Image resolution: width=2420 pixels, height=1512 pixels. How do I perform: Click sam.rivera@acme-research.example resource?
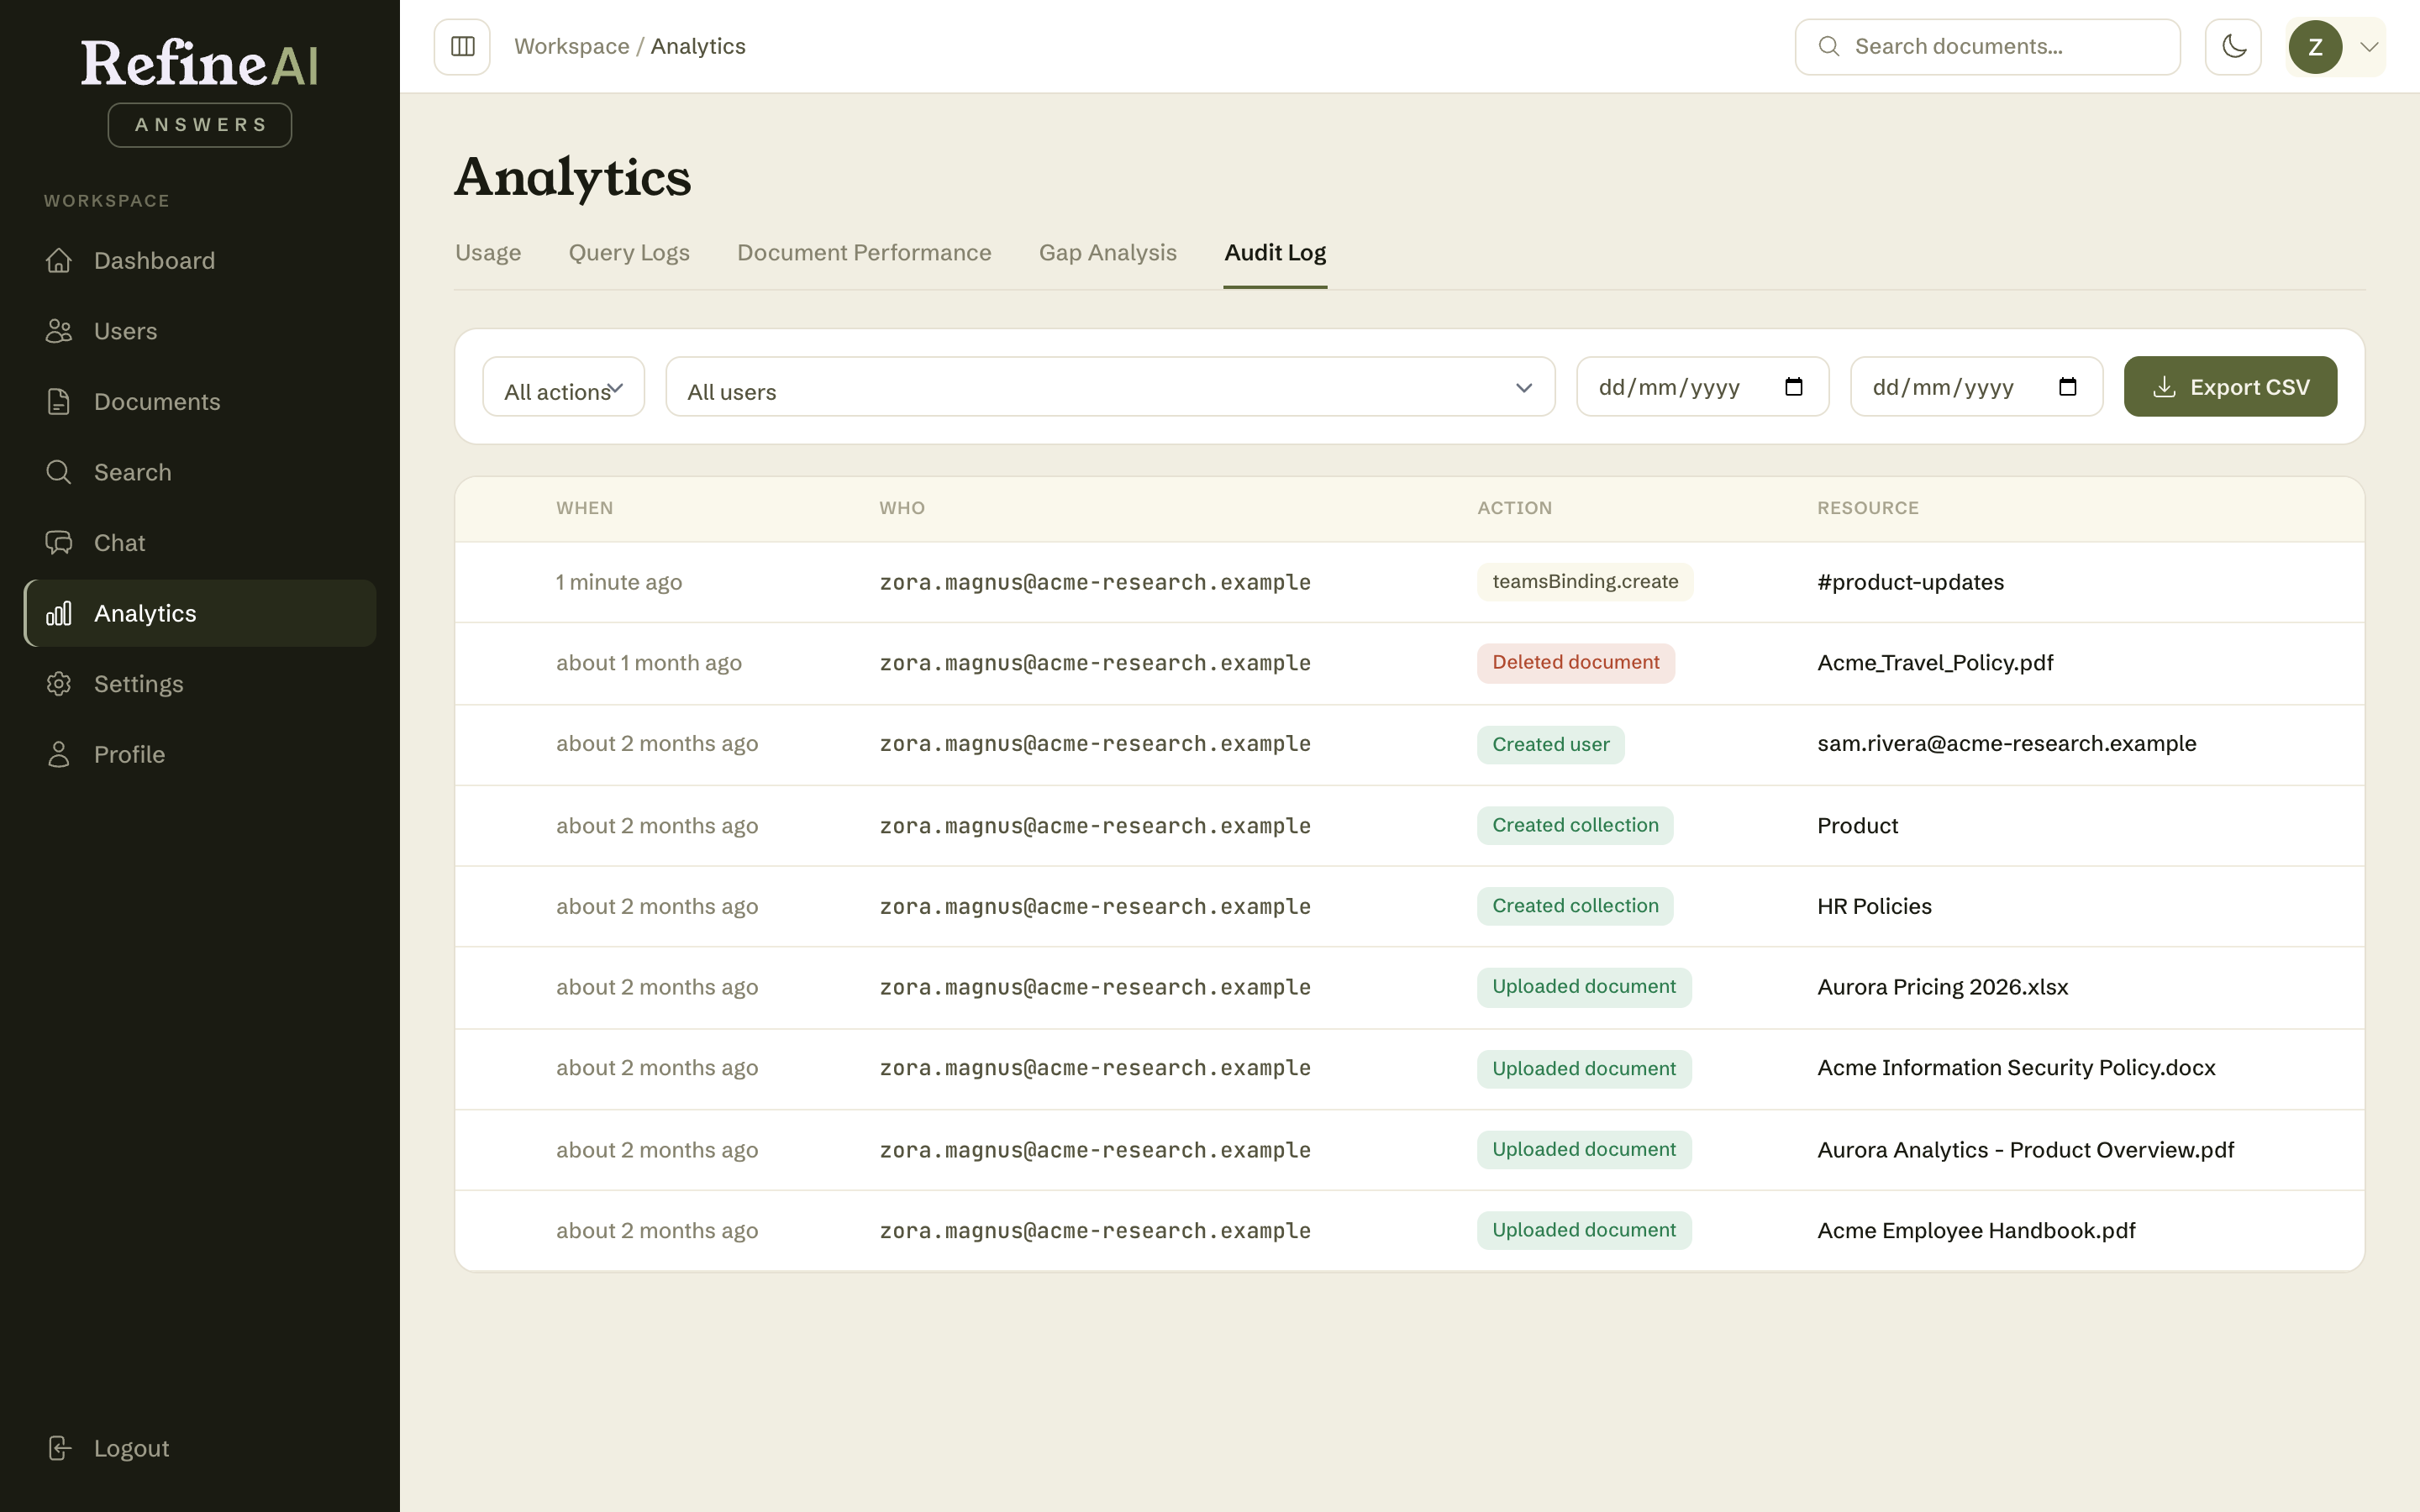(2006, 744)
